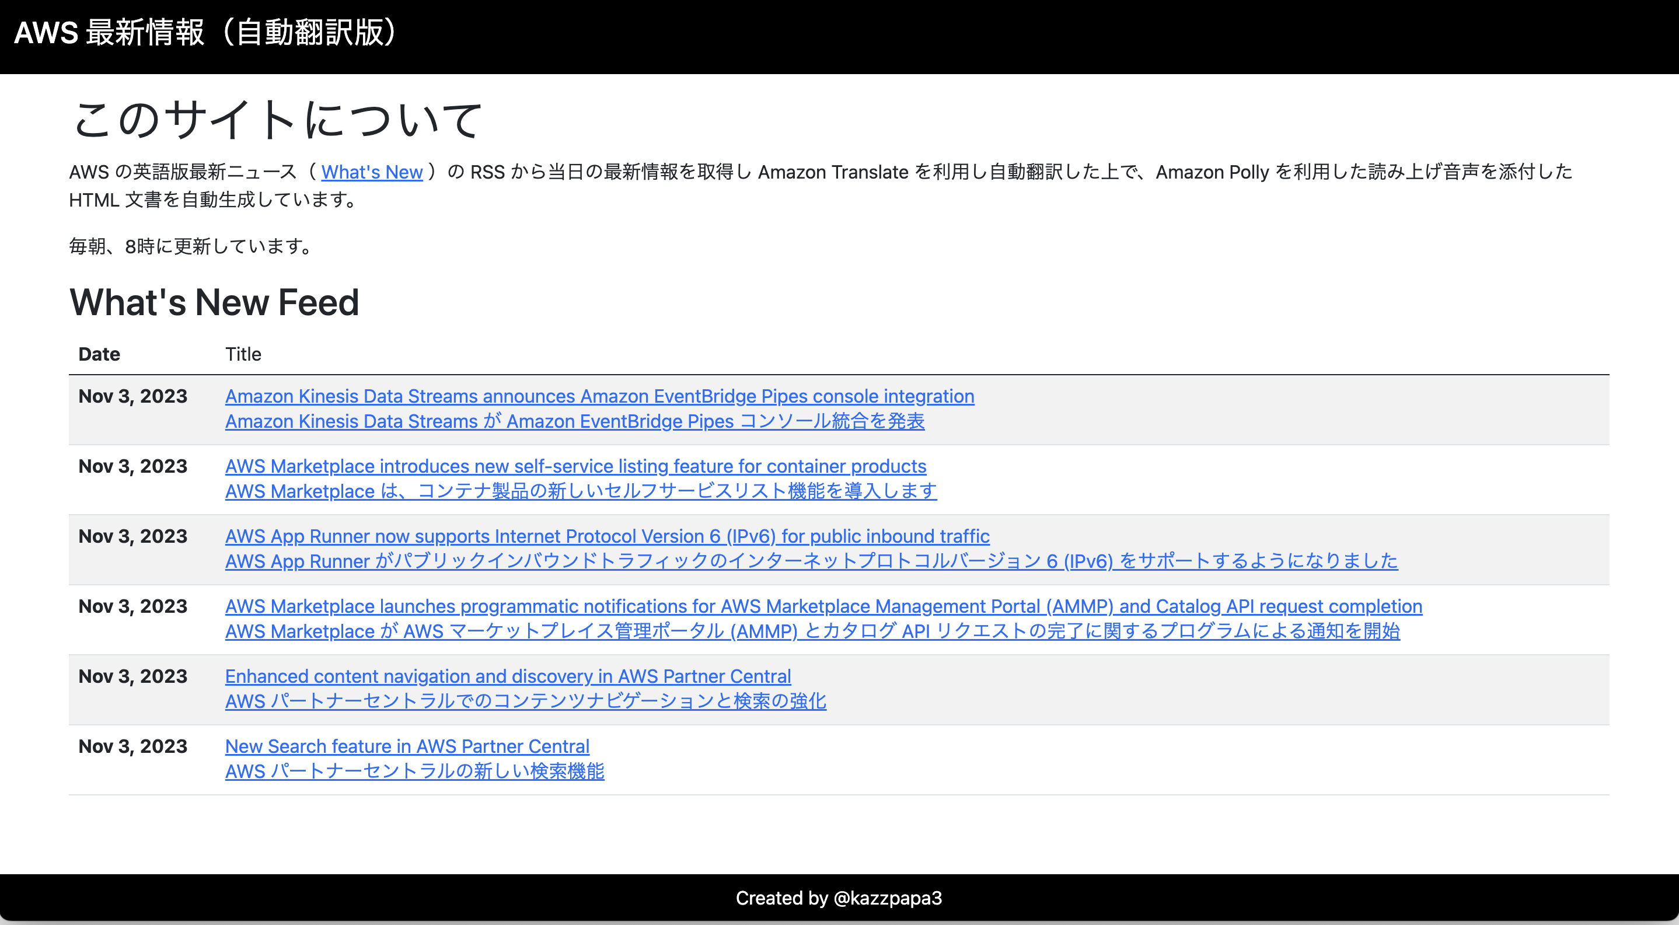Viewport: 1679px width, 925px height.
Task: Click the AWS 最新情報（自動翻訳版）header title
Action: (206, 33)
